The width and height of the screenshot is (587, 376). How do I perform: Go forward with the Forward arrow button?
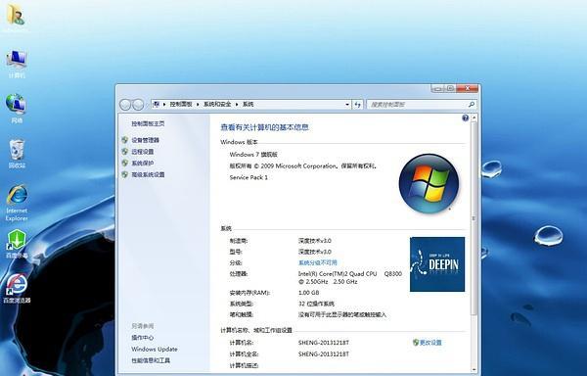(138, 105)
